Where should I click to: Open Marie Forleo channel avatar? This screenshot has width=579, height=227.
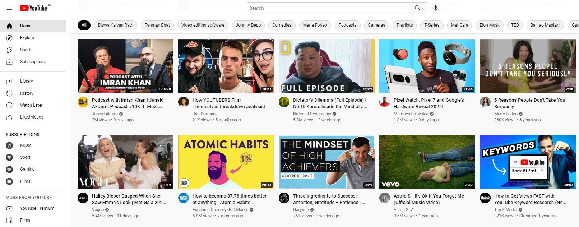point(485,102)
